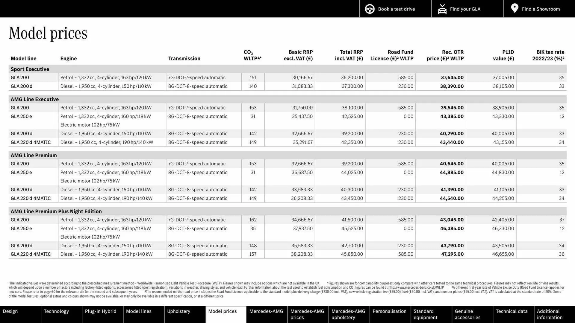The height and width of the screenshot is (323, 575).
Task: Click the Find your GLA car icon
Action: click(442, 9)
